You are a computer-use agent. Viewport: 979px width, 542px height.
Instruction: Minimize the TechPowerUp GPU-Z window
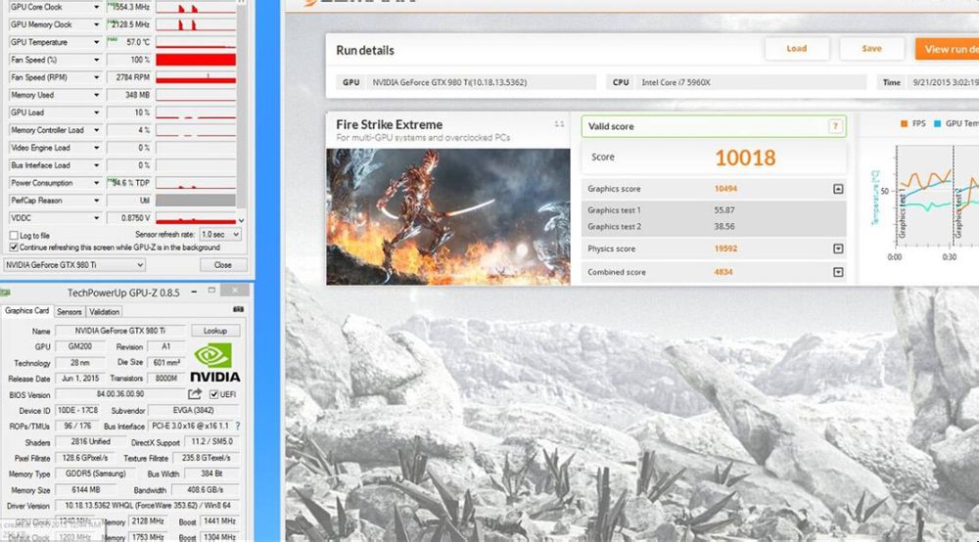[194, 292]
